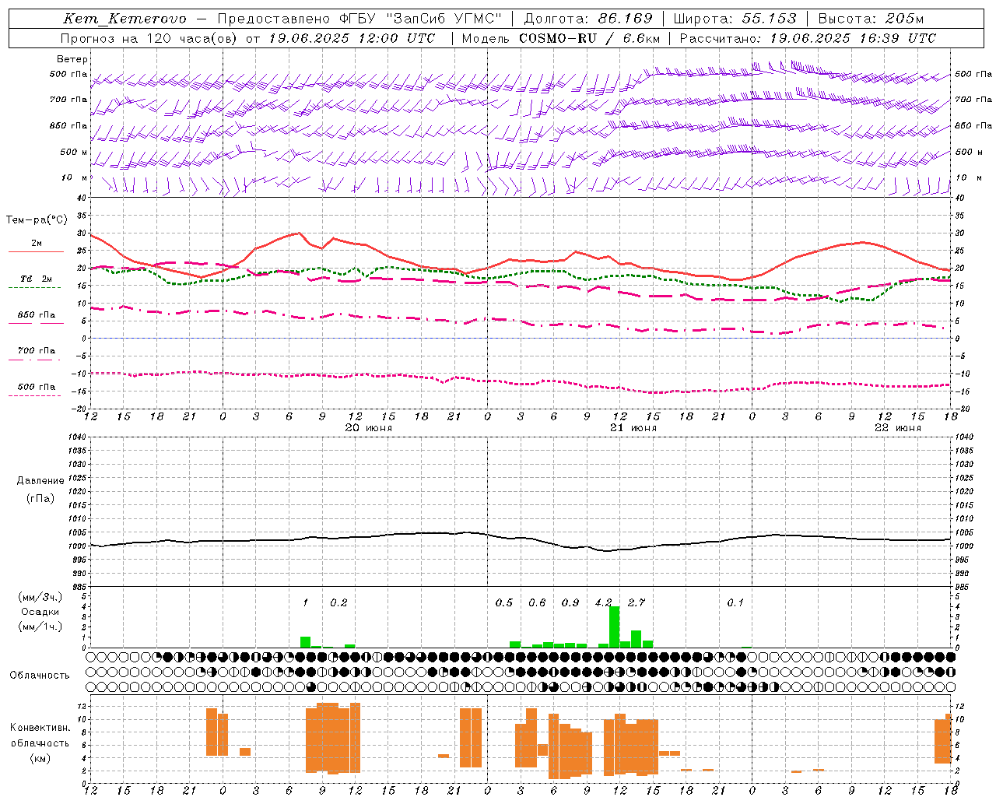Click the 2.7 precipitation total value

637,603
